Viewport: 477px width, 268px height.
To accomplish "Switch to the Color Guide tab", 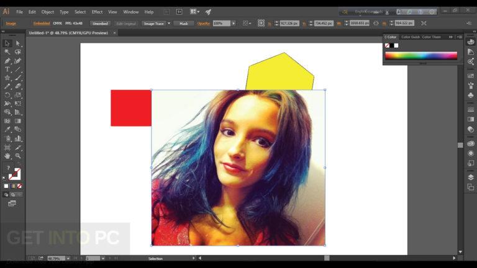I will pyautogui.click(x=411, y=37).
